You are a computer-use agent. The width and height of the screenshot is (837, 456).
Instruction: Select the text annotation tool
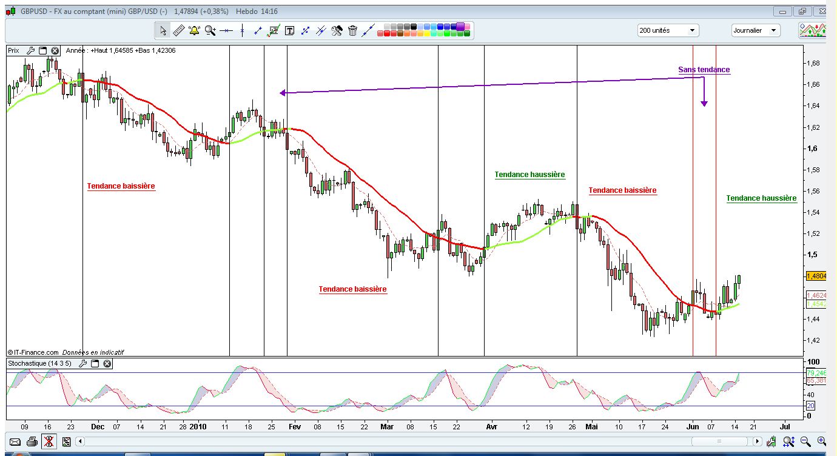tap(290, 30)
